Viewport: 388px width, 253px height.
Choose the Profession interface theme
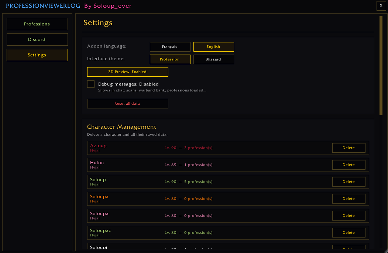pos(170,59)
